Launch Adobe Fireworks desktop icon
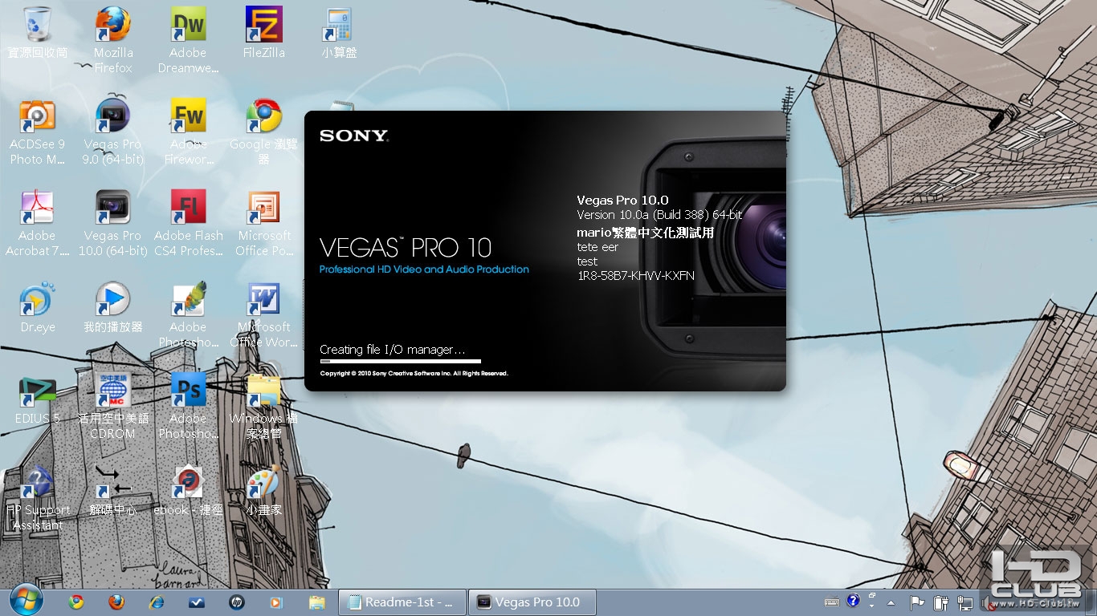The image size is (1097, 616). click(x=188, y=116)
